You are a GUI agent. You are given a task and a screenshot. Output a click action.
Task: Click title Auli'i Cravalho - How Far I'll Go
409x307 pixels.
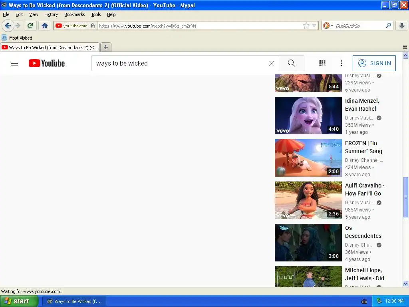365,189
